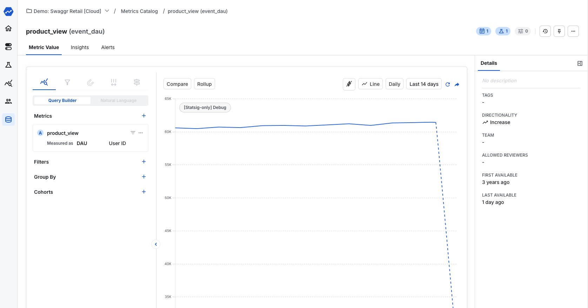Switch to the Alerts tab
The image size is (588, 308).
click(x=108, y=47)
